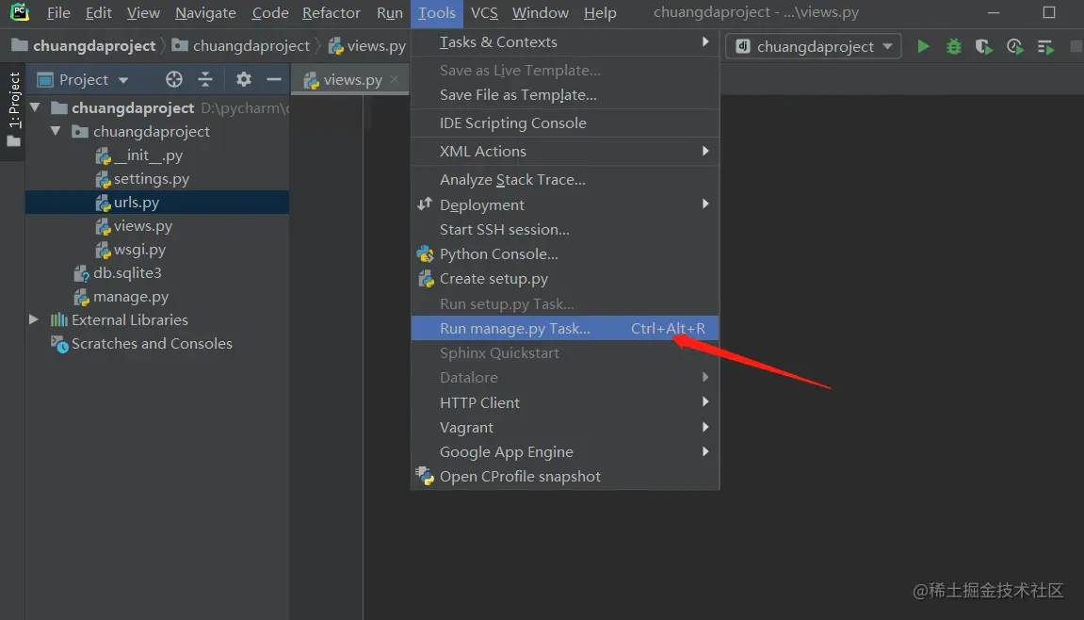Image resolution: width=1084 pixels, height=620 pixels.
Task: Click Create setup.py menu item
Action: pyautogui.click(x=565, y=279)
